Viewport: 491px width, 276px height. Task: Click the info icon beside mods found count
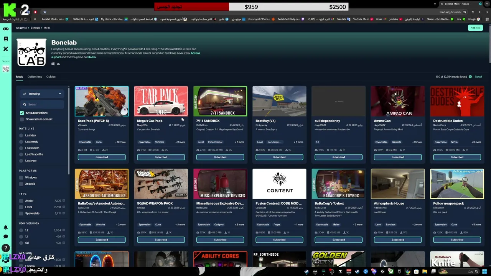click(x=470, y=77)
